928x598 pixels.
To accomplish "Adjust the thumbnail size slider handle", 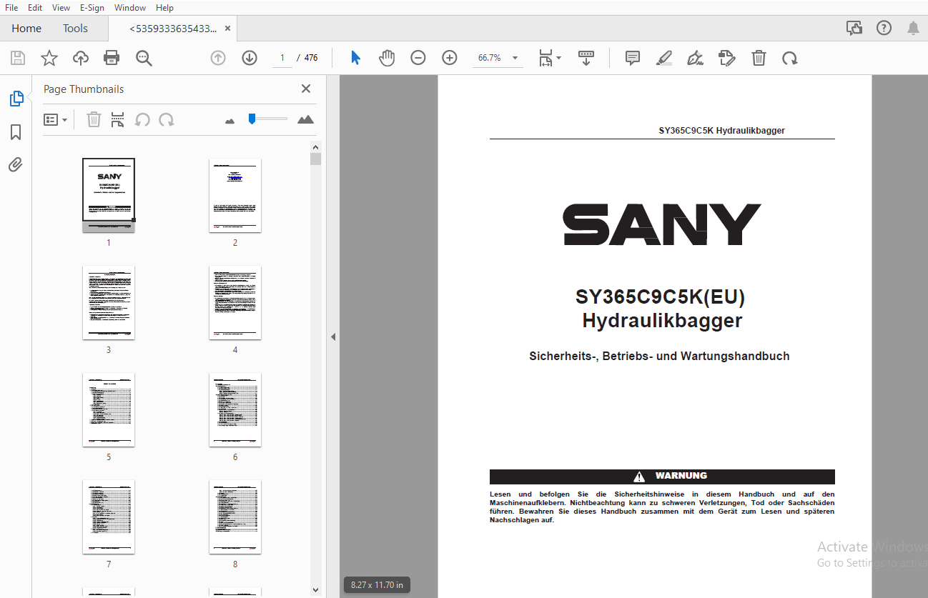I will point(252,119).
